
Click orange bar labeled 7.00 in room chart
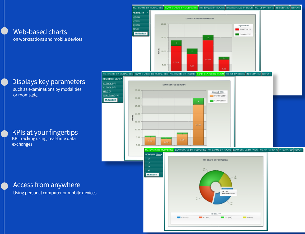click(182, 140)
